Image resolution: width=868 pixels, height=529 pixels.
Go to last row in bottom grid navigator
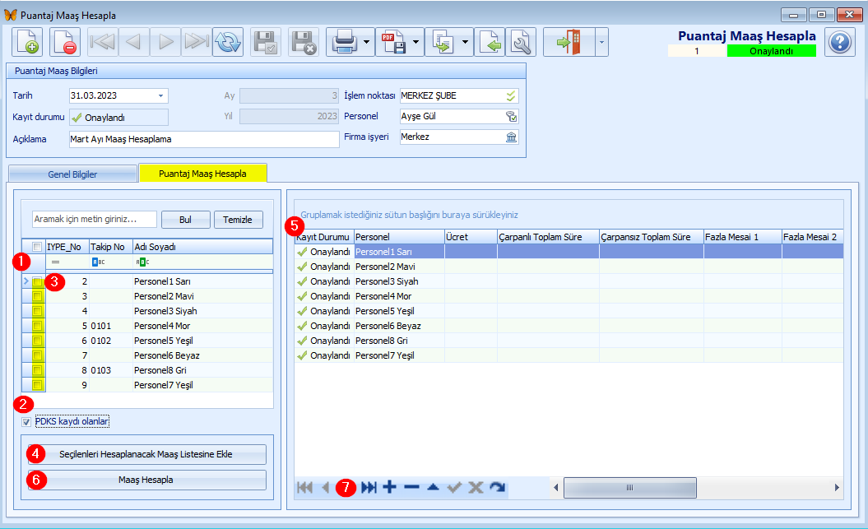[369, 487]
